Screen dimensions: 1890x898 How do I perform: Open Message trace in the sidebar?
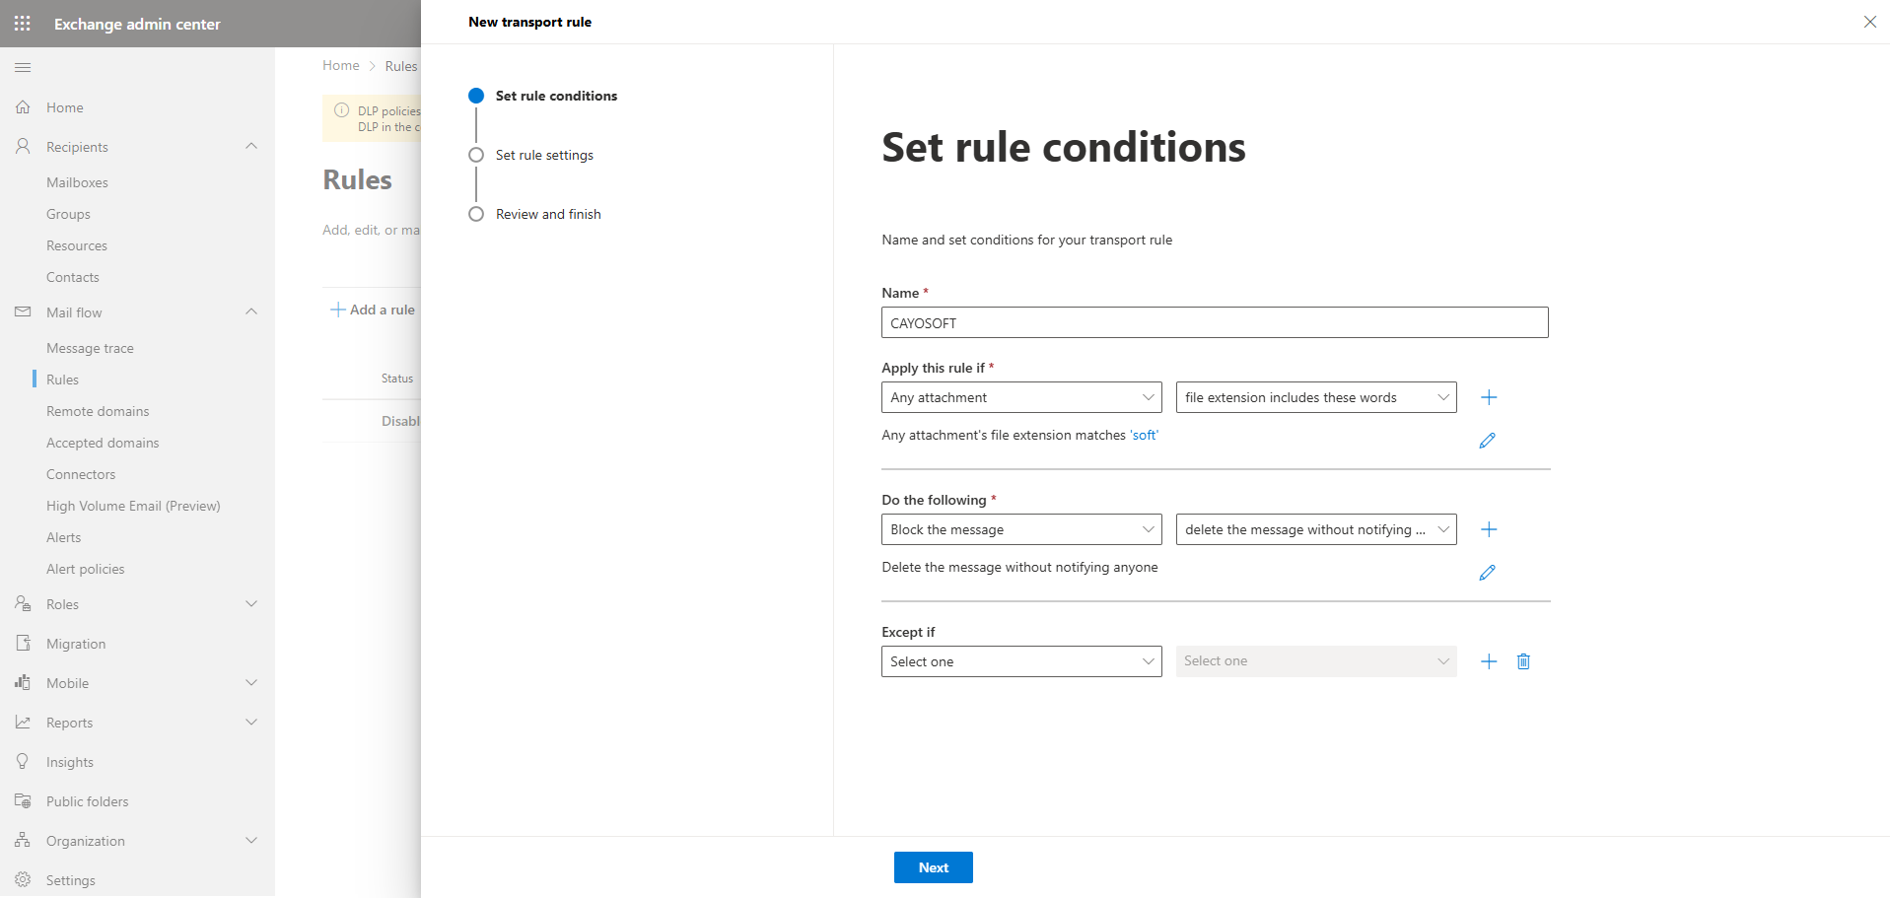click(x=90, y=348)
